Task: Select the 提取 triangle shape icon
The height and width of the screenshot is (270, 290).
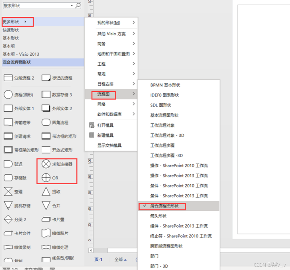Action: (x=46, y=191)
